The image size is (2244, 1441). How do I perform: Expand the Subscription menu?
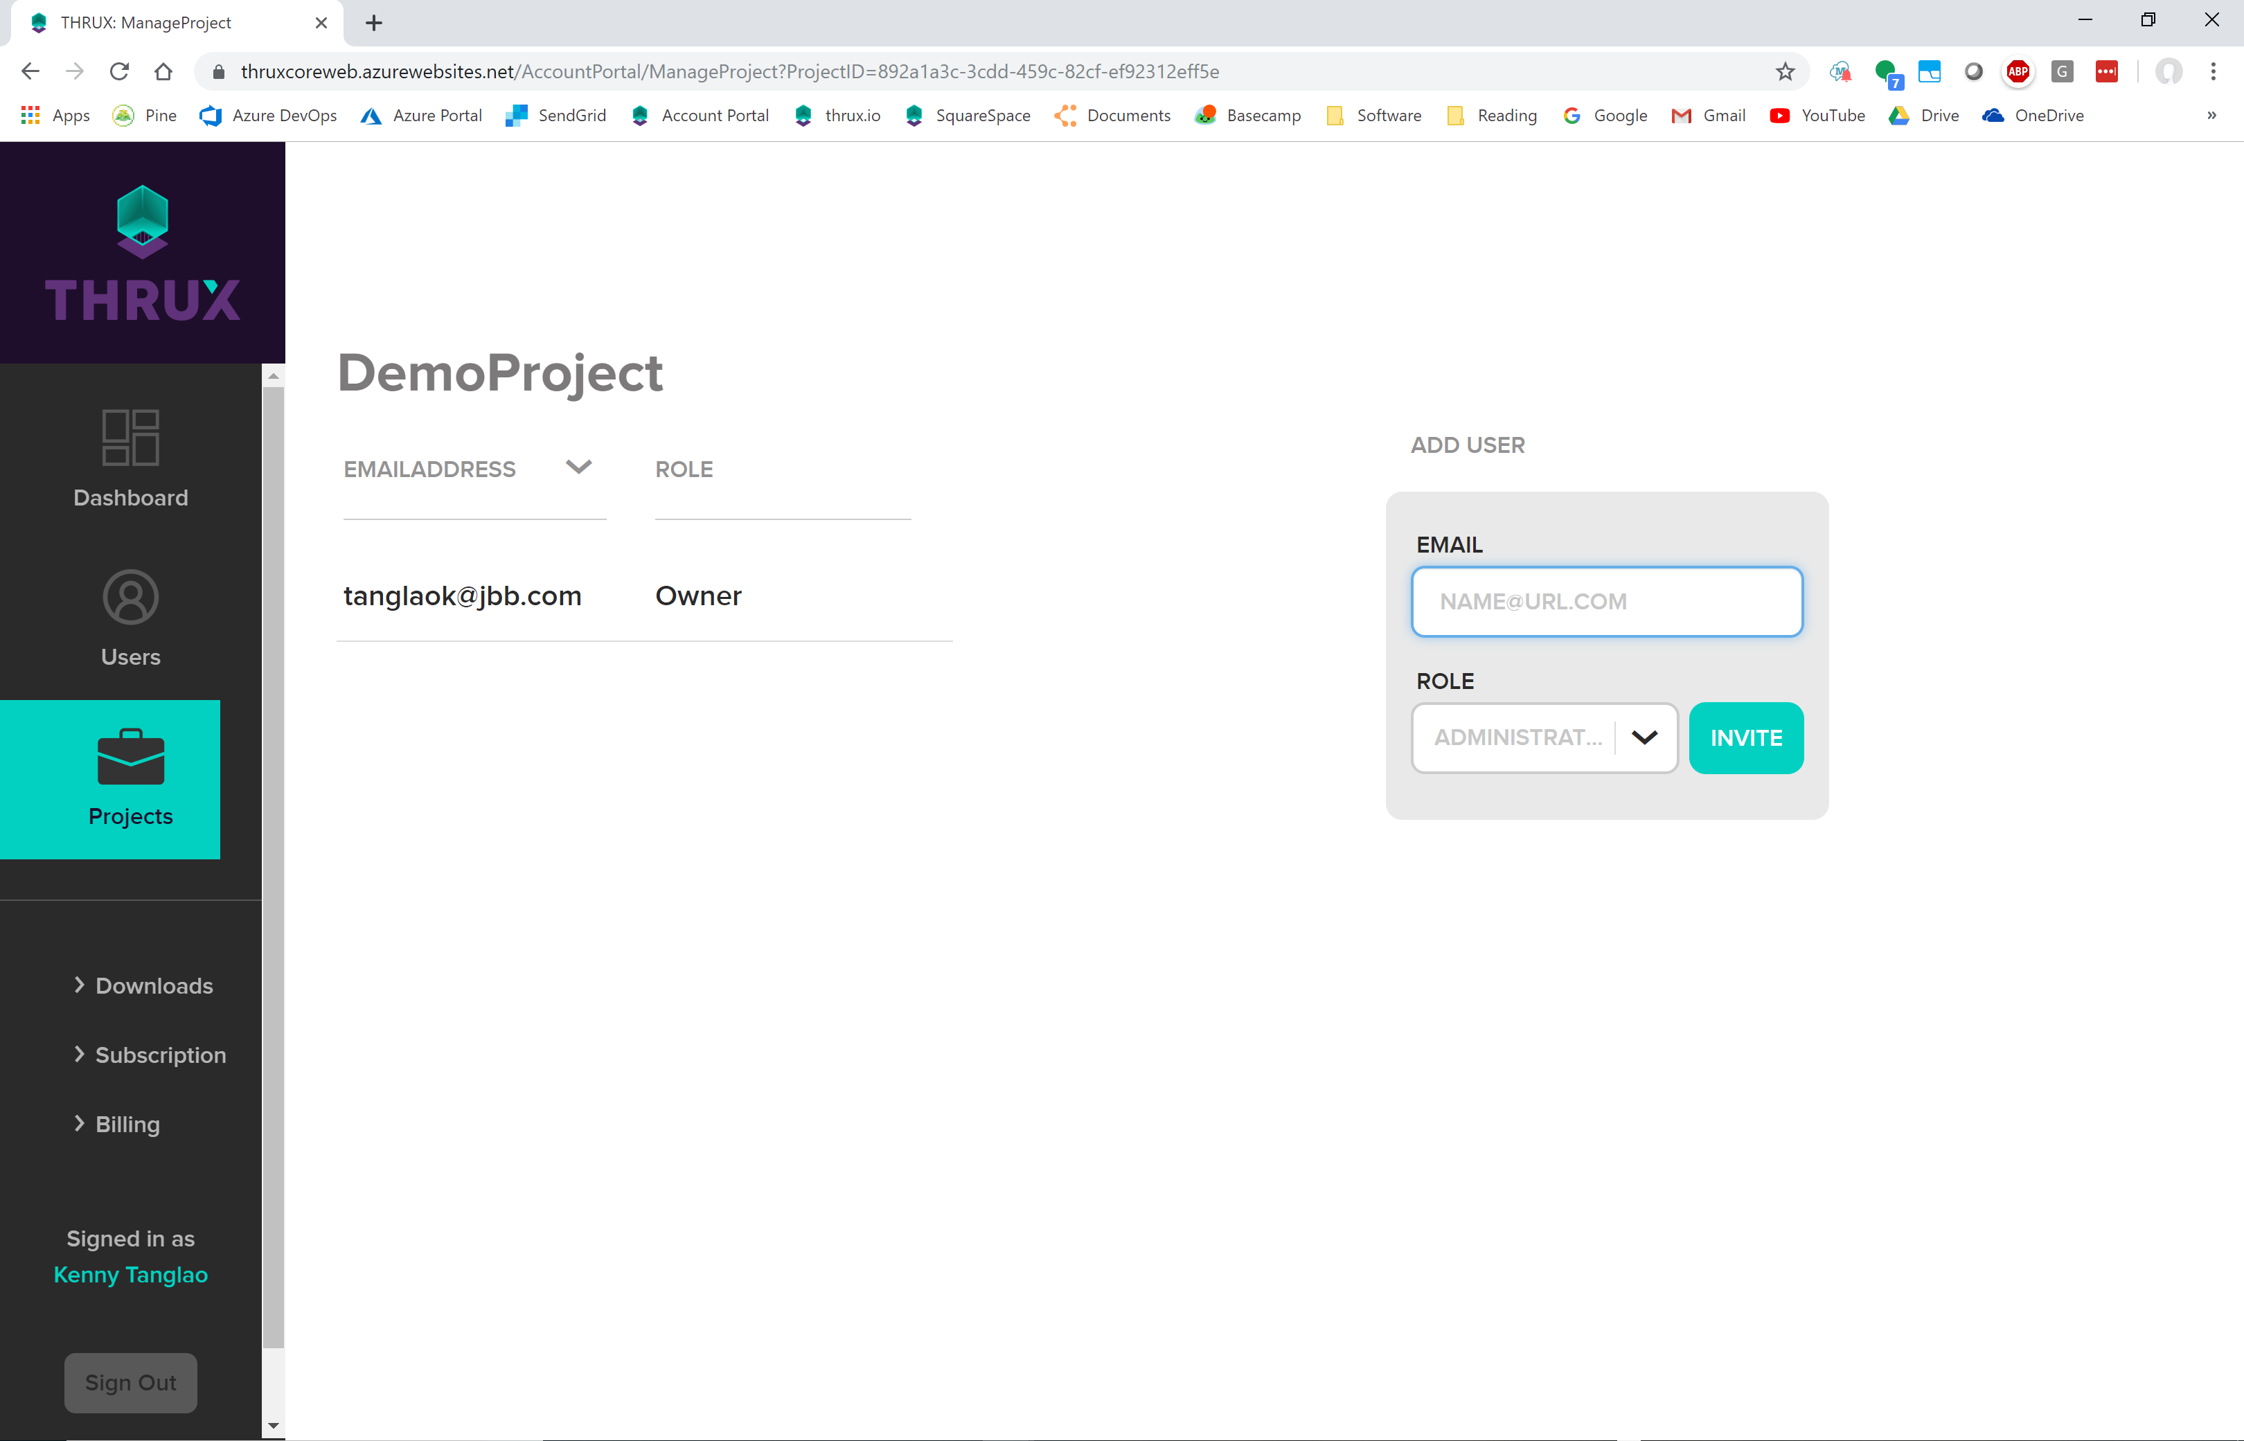pyautogui.click(x=150, y=1055)
